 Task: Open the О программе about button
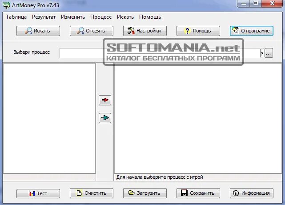pyautogui.click(x=252, y=31)
